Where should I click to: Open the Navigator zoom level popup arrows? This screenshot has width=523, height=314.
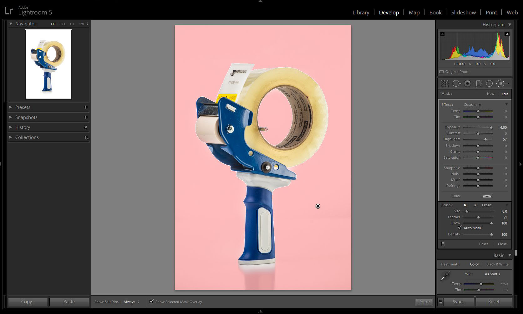pyautogui.click(x=87, y=24)
